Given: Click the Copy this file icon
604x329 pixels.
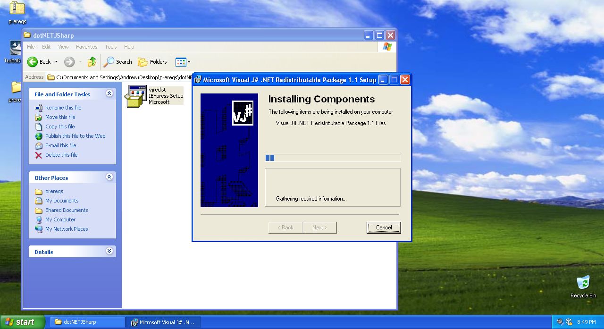Looking at the screenshot, I should pyautogui.click(x=39, y=127).
